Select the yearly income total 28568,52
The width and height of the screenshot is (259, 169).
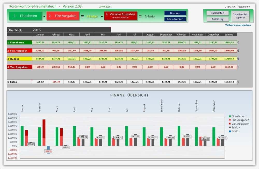point(229,42)
